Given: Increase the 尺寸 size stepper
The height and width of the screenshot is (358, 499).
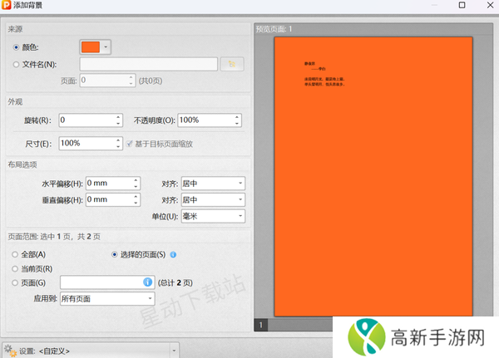Looking at the screenshot, I should point(118,140).
